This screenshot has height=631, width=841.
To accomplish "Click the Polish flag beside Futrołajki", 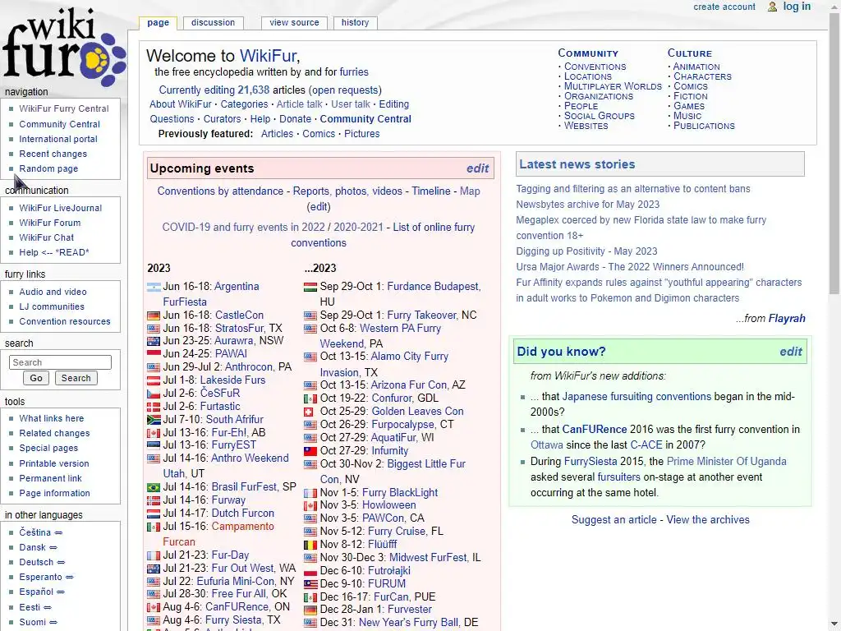I will click(x=310, y=572).
